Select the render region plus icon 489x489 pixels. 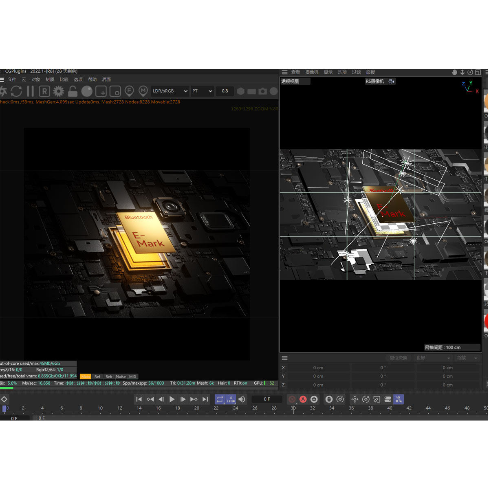click(101, 91)
